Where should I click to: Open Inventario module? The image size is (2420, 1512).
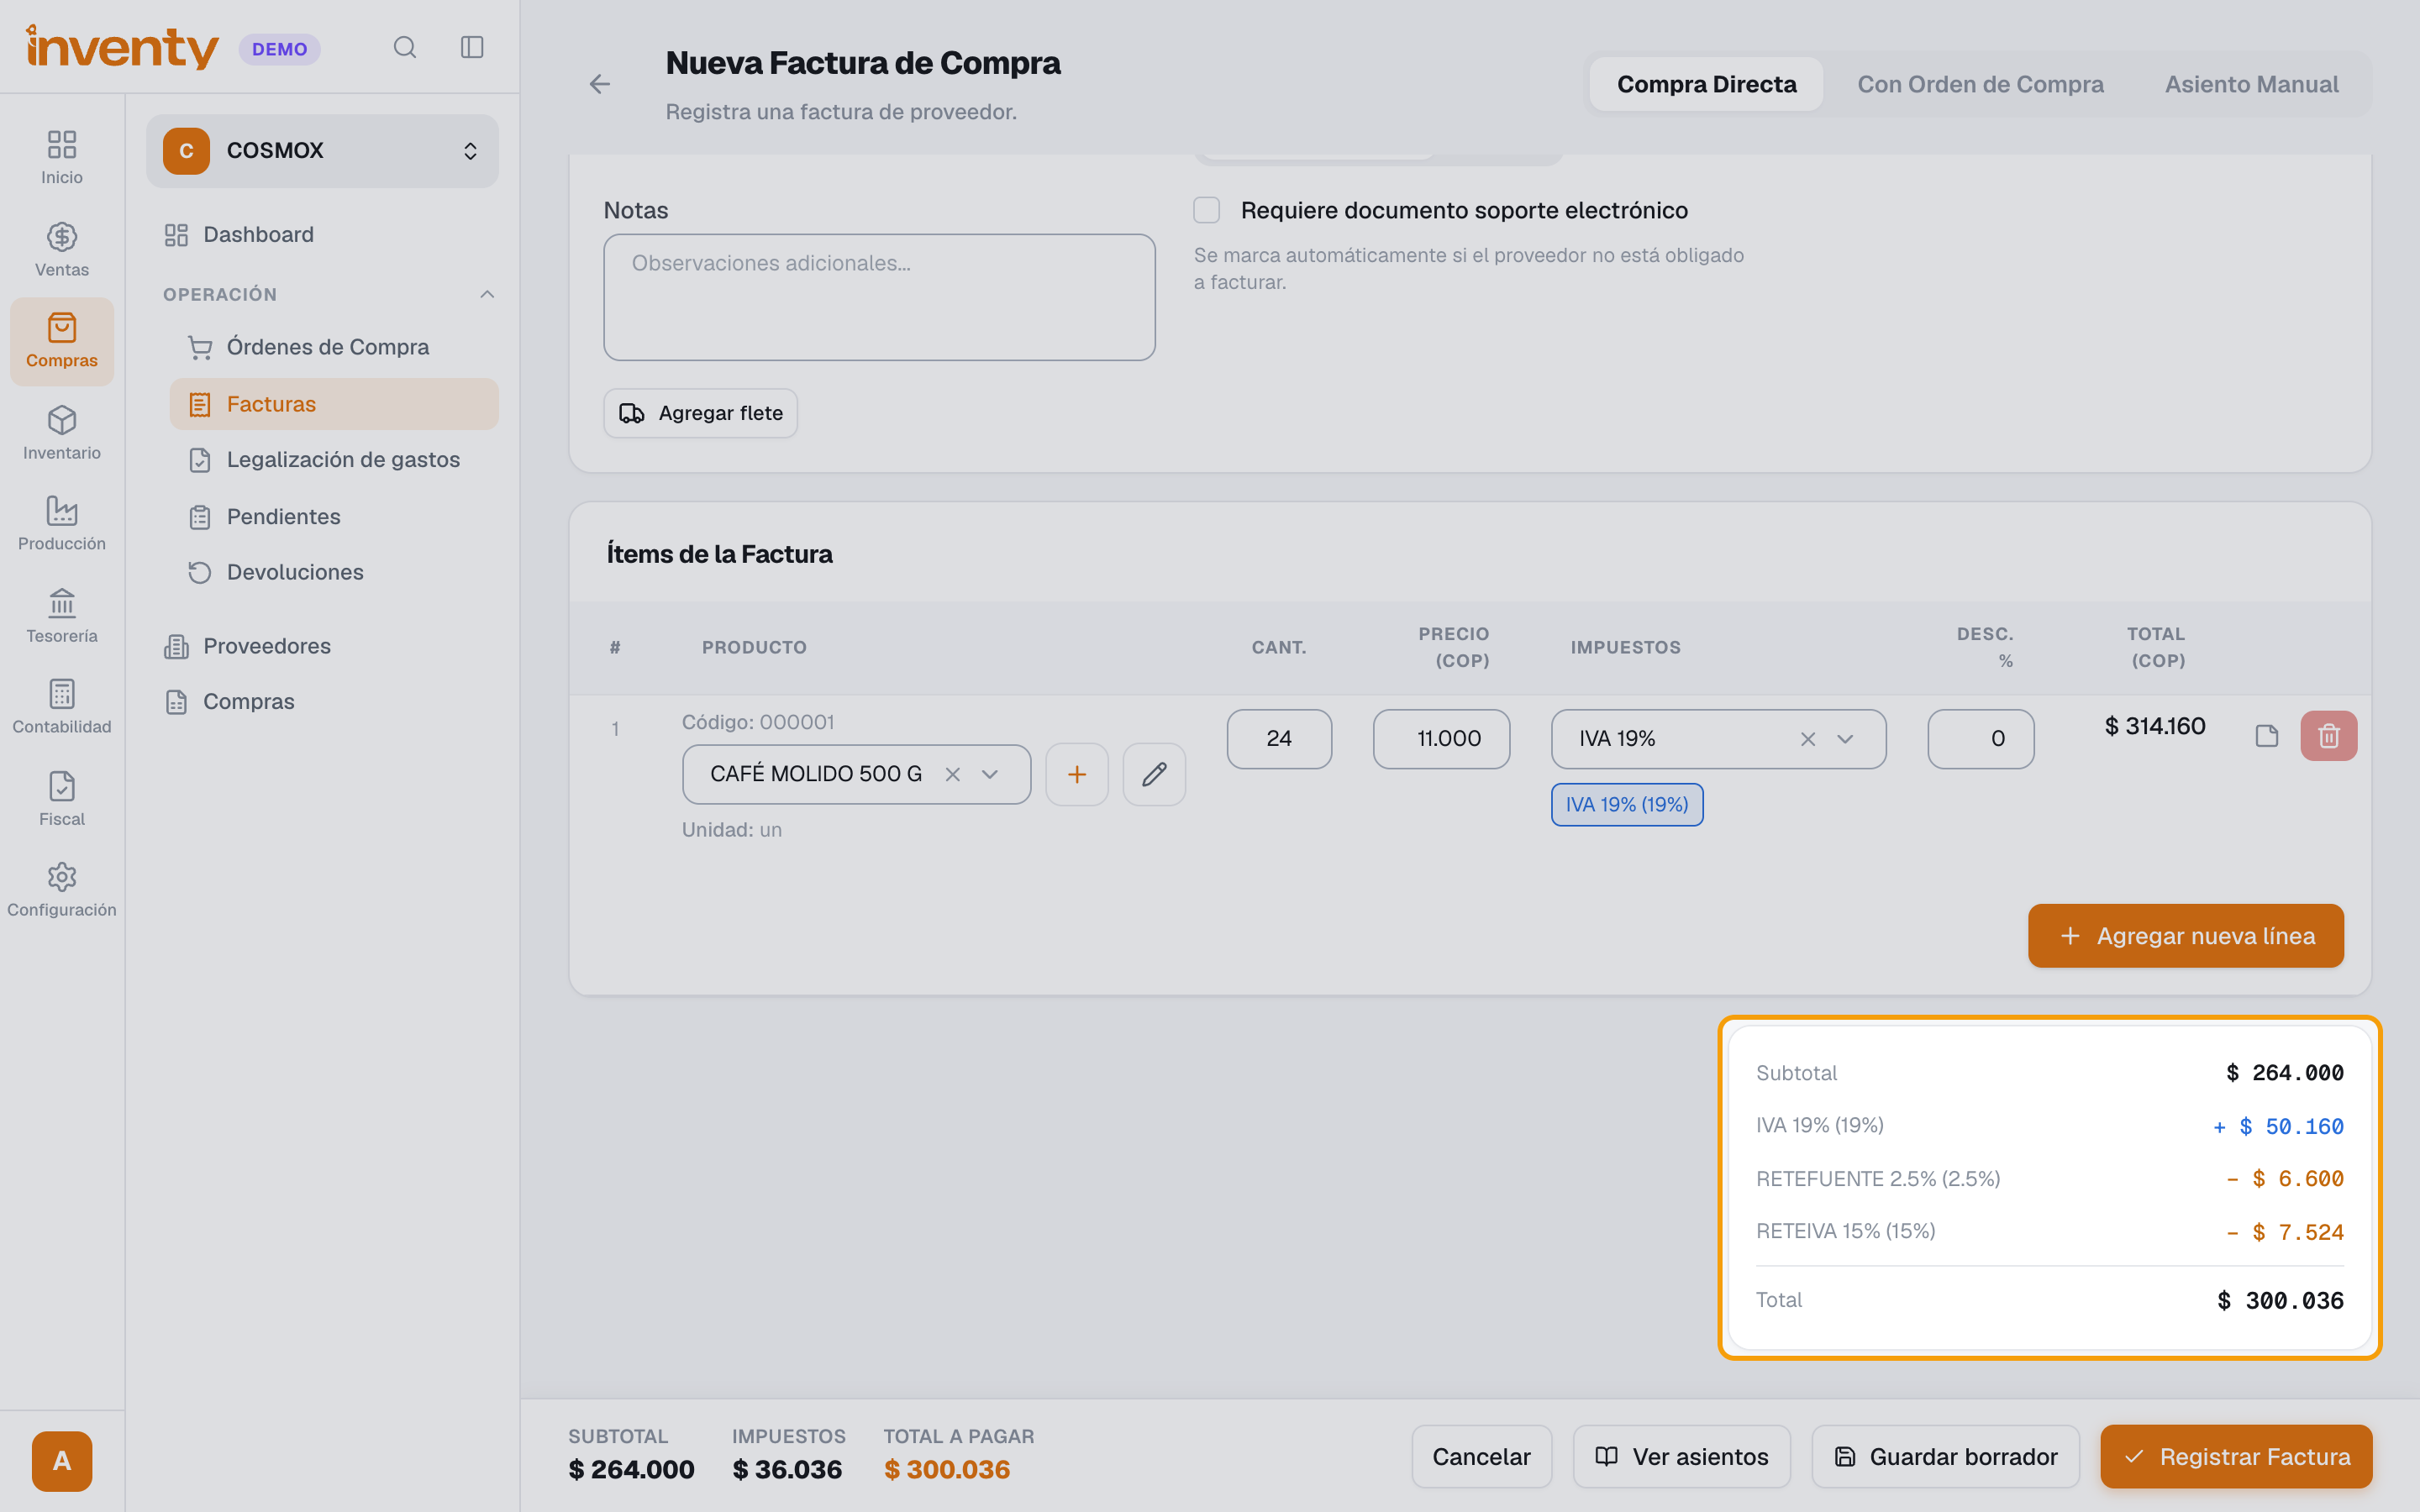coord(62,432)
